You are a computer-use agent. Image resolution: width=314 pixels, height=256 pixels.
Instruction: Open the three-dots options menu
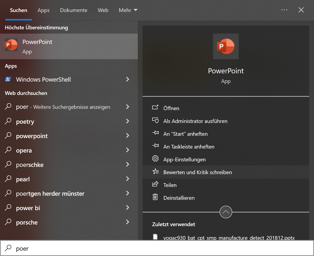pyautogui.click(x=284, y=10)
